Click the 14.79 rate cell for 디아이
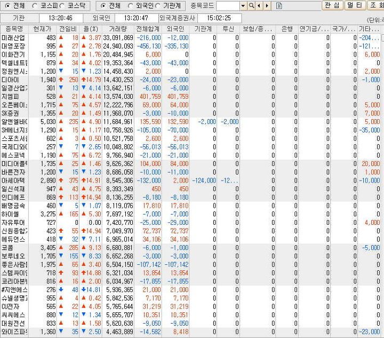The width and height of the screenshot is (384, 338). click(91, 80)
